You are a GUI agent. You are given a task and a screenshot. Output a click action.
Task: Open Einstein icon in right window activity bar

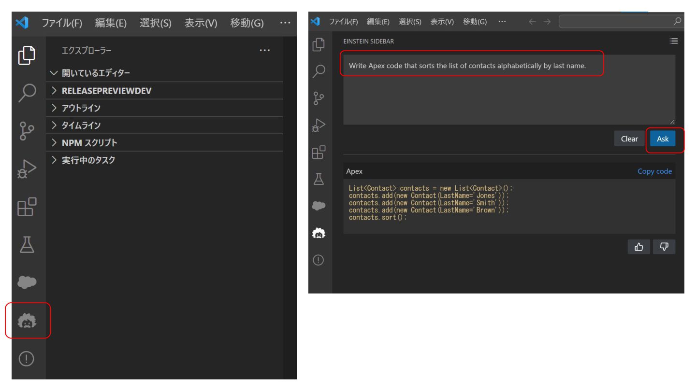(319, 234)
